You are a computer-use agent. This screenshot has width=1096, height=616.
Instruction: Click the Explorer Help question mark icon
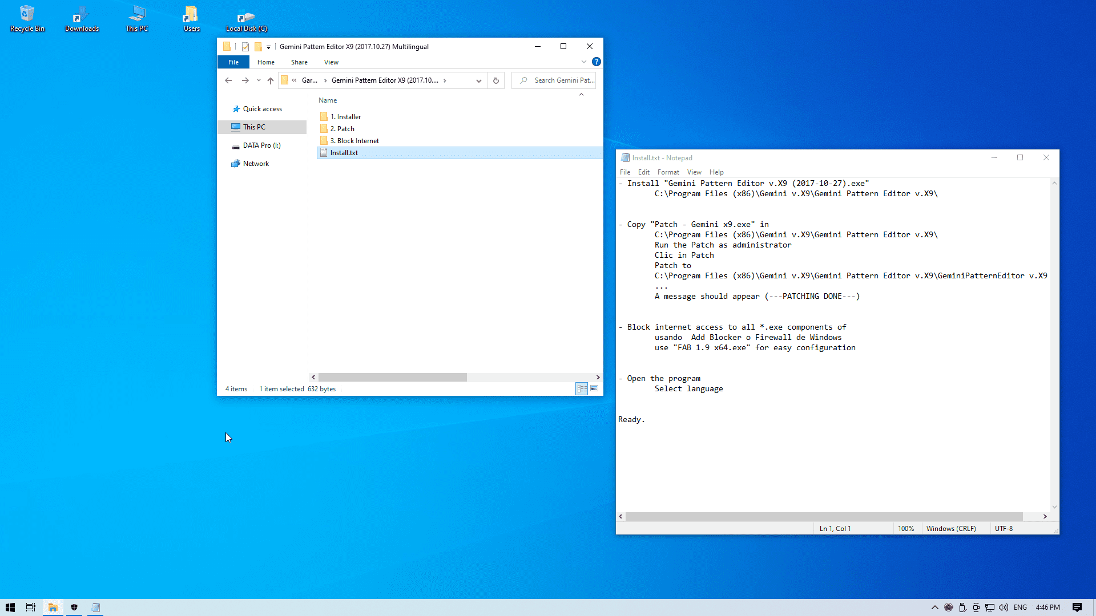point(596,62)
